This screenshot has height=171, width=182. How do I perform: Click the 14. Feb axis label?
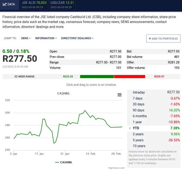(x=90, y=154)
